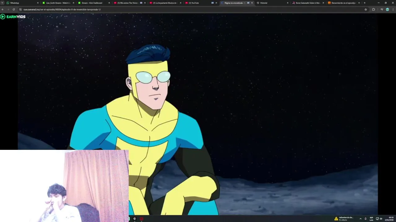Screen dimensions: 396x222
Task: Open the media control toolbar icon
Action: pos(382,10)
